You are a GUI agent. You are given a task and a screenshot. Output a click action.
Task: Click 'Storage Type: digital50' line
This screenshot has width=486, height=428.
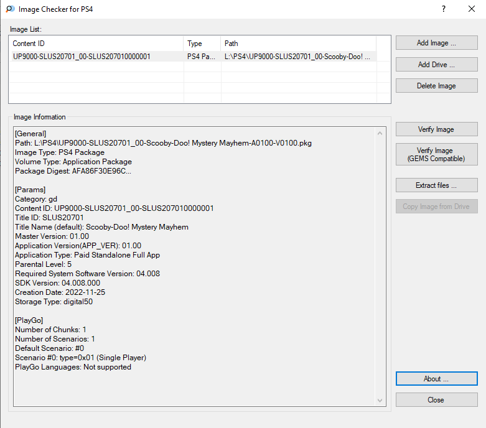pyautogui.click(x=54, y=301)
